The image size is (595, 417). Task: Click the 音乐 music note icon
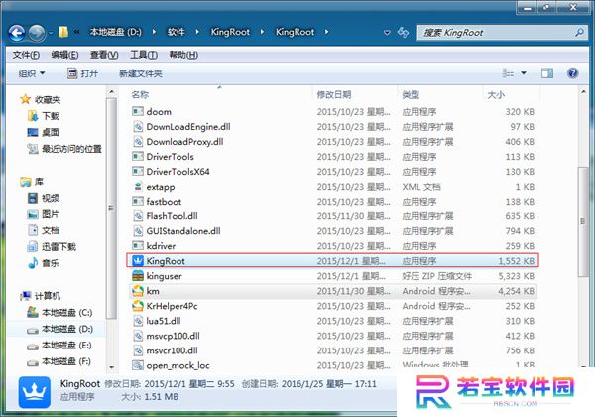pyautogui.click(x=33, y=263)
